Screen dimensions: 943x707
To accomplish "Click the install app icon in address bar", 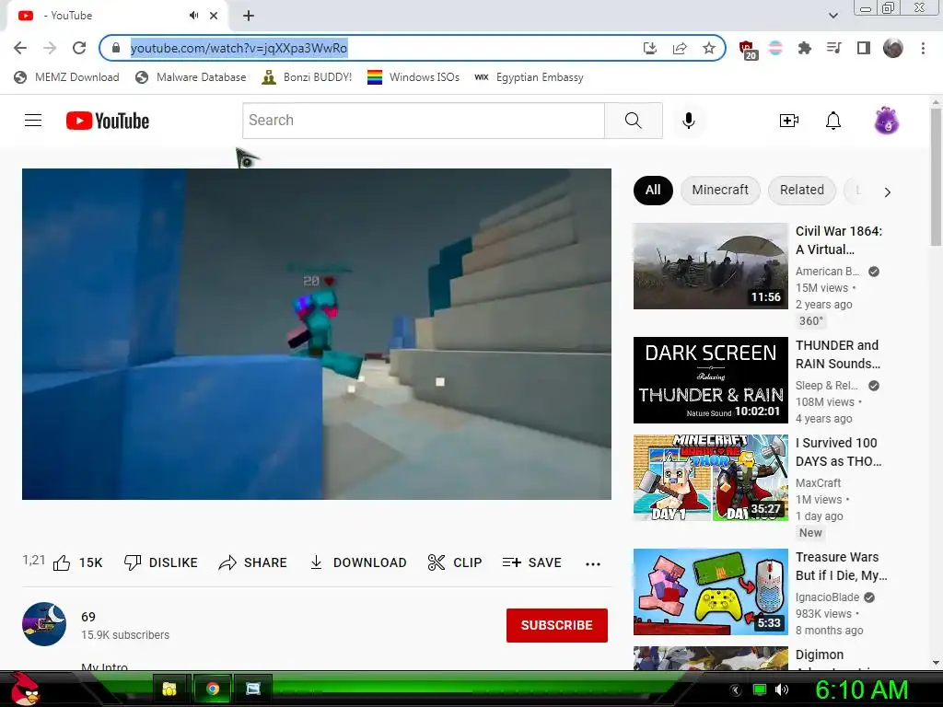I will tap(649, 48).
